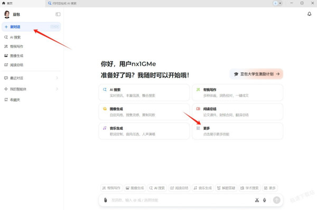
Task: Select the 图像生成 skill card
Action: [x=144, y=112]
